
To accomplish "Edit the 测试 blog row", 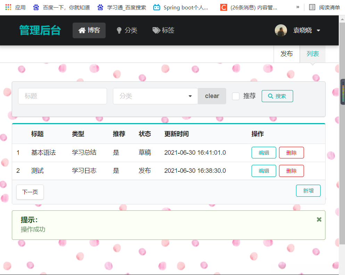I will (x=264, y=171).
